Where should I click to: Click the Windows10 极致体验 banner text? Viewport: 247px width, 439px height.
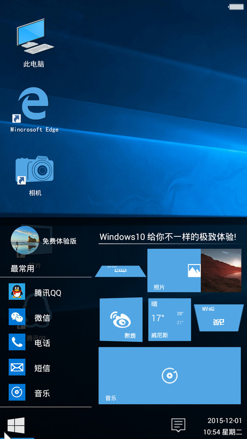(x=168, y=237)
